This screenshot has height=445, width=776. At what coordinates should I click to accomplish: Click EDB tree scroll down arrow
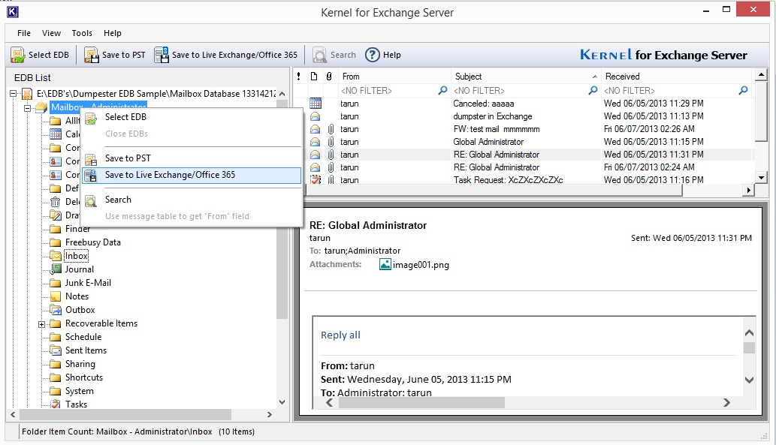tap(282, 402)
